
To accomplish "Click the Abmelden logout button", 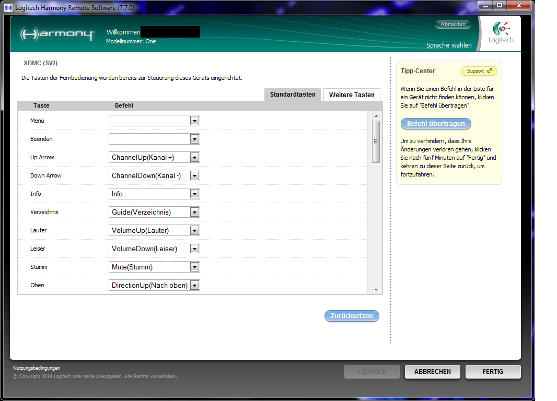I will click(452, 25).
